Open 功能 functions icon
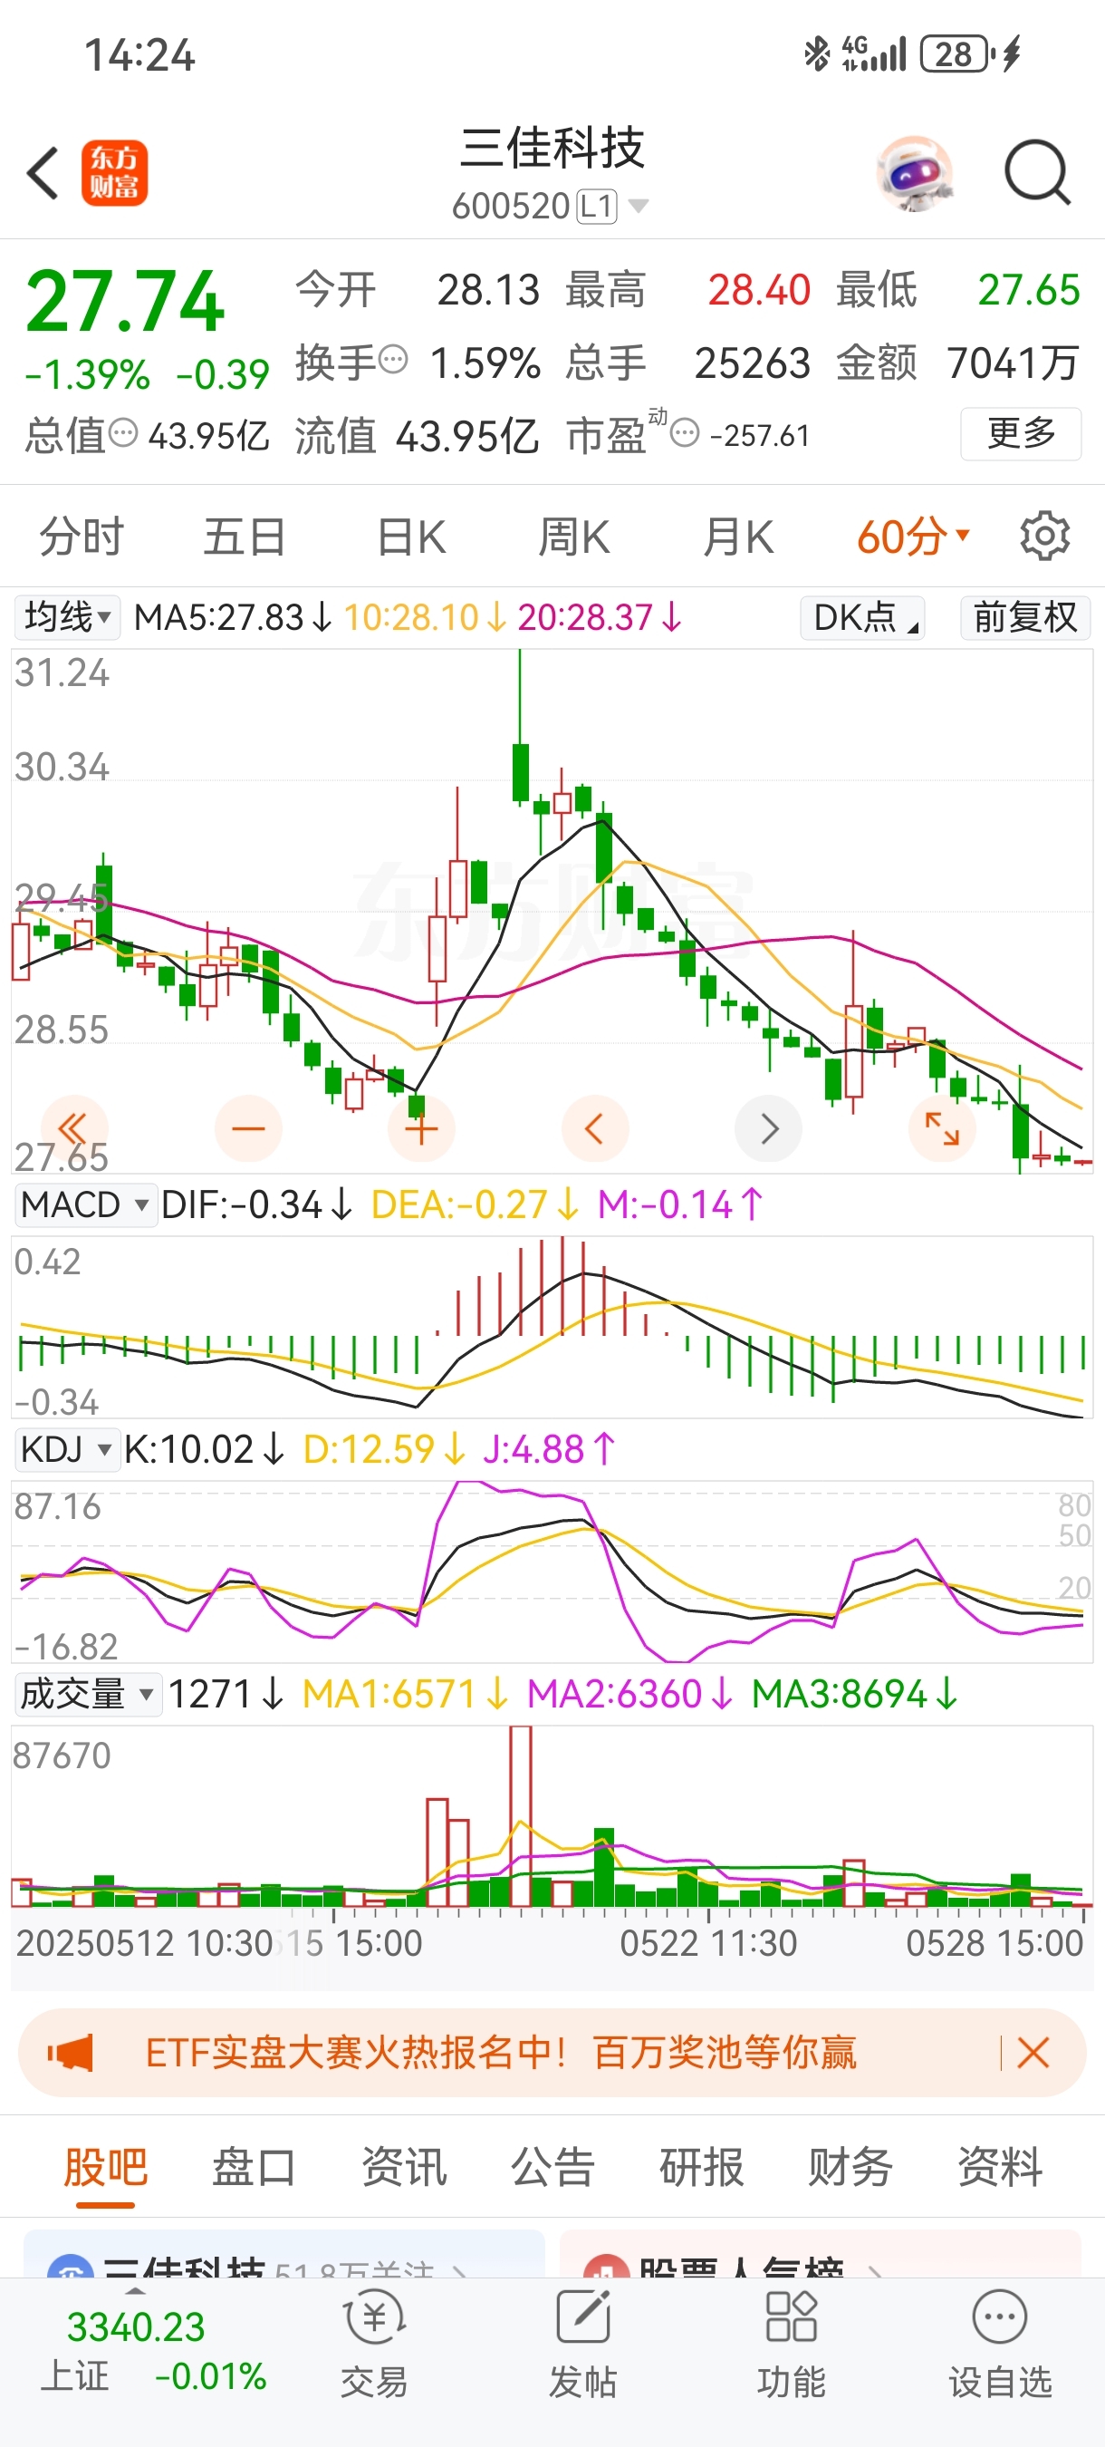 pyautogui.click(x=791, y=2345)
